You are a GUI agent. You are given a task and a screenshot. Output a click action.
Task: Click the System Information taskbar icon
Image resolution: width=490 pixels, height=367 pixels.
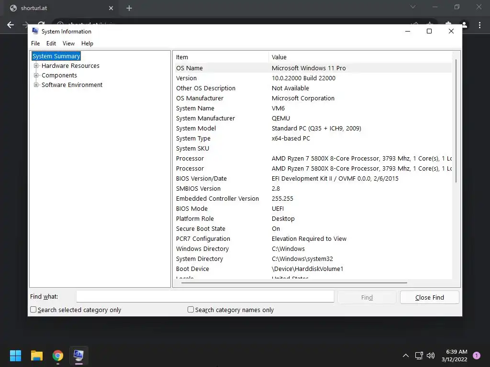point(79,356)
